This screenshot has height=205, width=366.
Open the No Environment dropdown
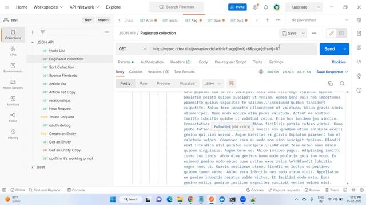pyautogui.click(x=319, y=20)
